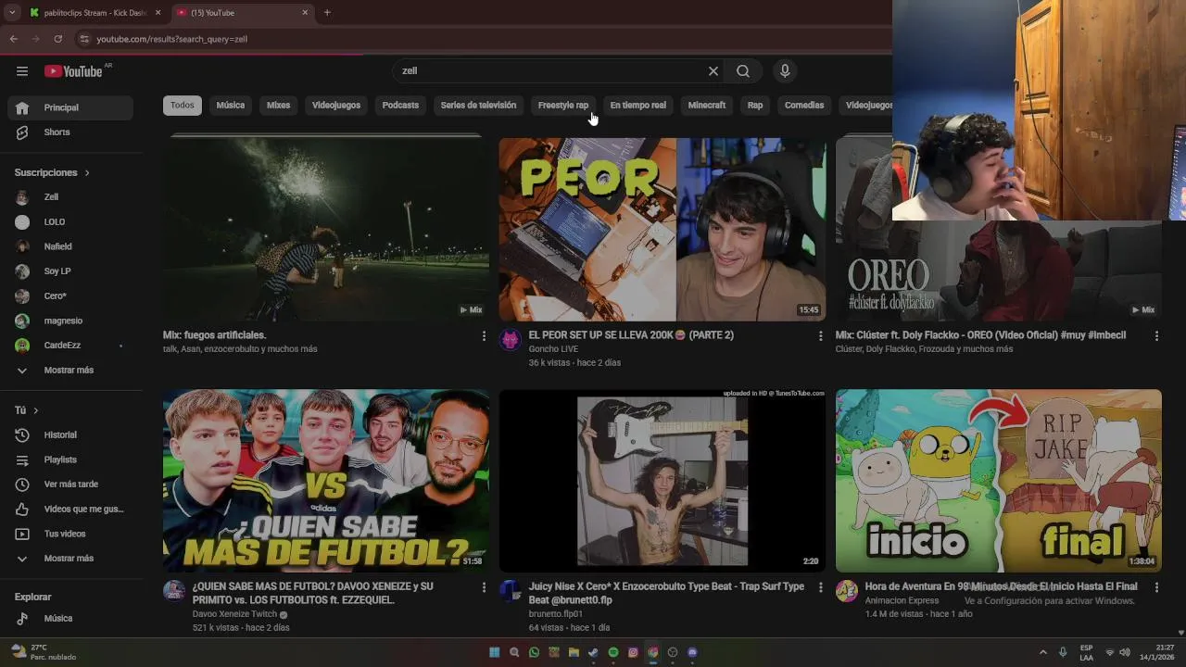Image resolution: width=1186 pixels, height=667 pixels.
Task: Open Spotify from the taskbar
Action: pyautogui.click(x=613, y=652)
